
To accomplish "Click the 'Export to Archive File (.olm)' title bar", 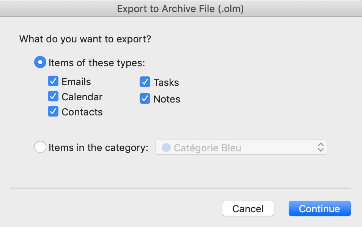I will (181, 8).
